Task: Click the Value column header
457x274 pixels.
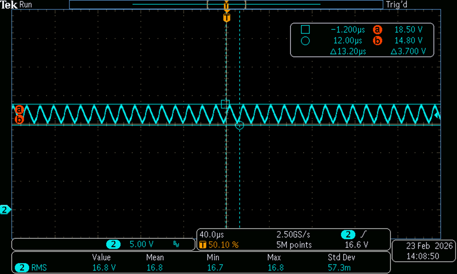Action: 101,258
